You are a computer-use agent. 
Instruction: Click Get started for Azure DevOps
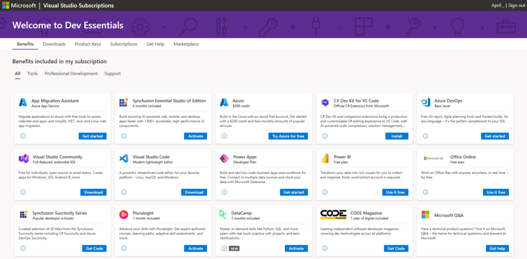pyautogui.click(x=495, y=136)
